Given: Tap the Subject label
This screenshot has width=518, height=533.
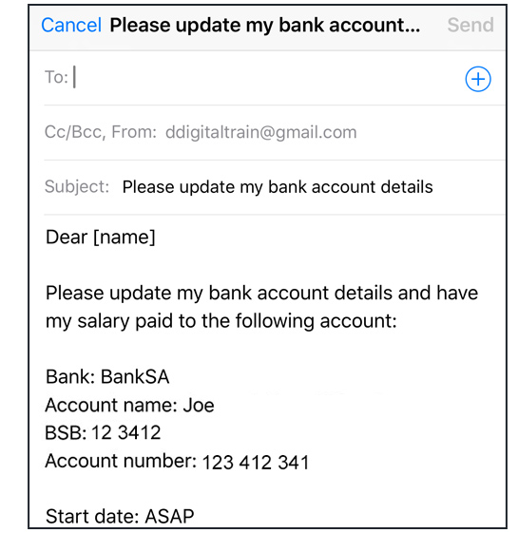Looking at the screenshot, I should coord(77,187).
